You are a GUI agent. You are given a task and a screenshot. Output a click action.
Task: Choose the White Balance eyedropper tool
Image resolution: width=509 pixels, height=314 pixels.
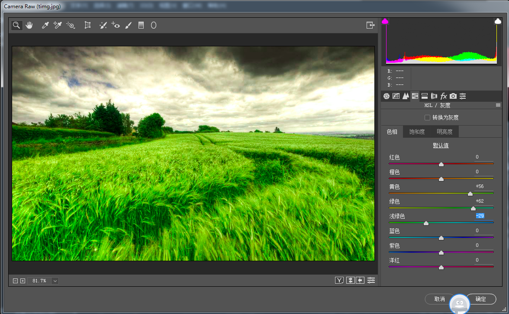pos(45,25)
